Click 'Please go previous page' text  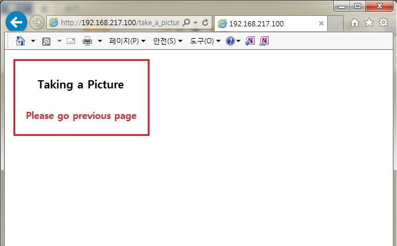[x=82, y=116]
